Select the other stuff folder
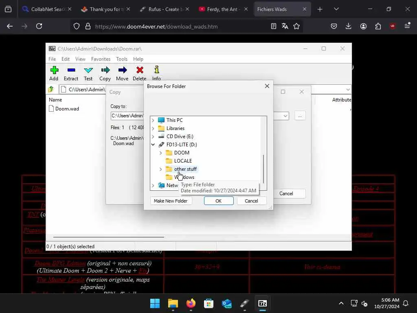This screenshot has height=313, width=417. pyautogui.click(x=185, y=169)
